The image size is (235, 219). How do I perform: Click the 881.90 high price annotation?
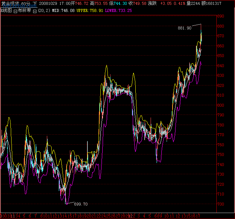coord(184,28)
